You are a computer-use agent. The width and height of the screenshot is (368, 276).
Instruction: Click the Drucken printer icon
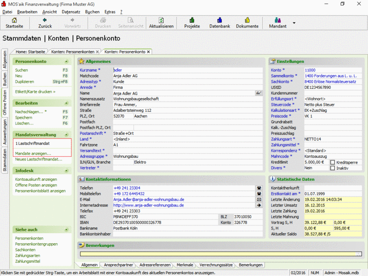[x=103, y=20]
